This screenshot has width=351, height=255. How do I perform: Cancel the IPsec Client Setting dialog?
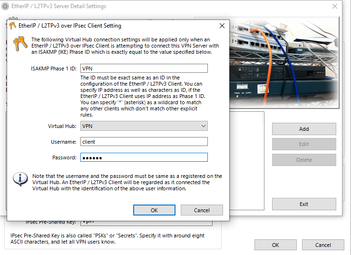point(202,210)
